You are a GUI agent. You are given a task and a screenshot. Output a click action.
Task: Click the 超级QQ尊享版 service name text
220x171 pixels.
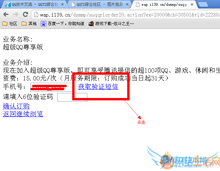[x=23, y=47]
